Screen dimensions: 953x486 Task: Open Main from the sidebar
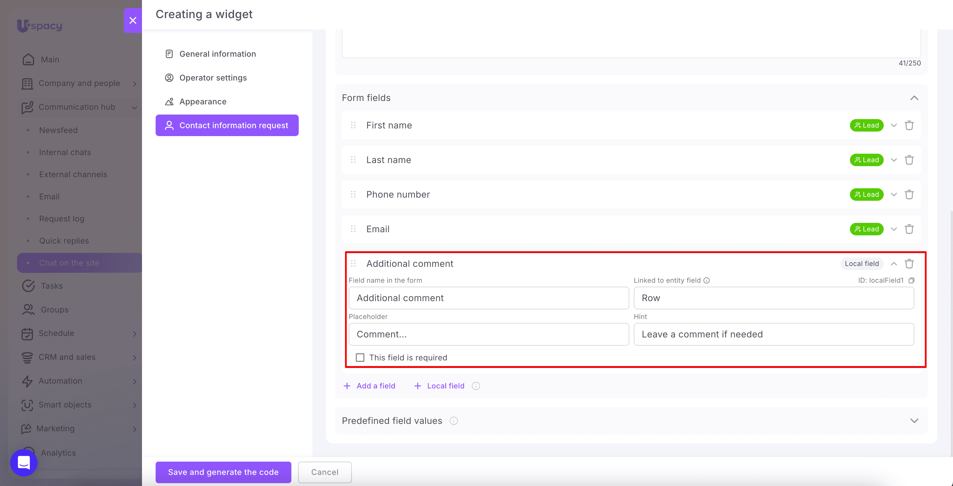pos(41,60)
